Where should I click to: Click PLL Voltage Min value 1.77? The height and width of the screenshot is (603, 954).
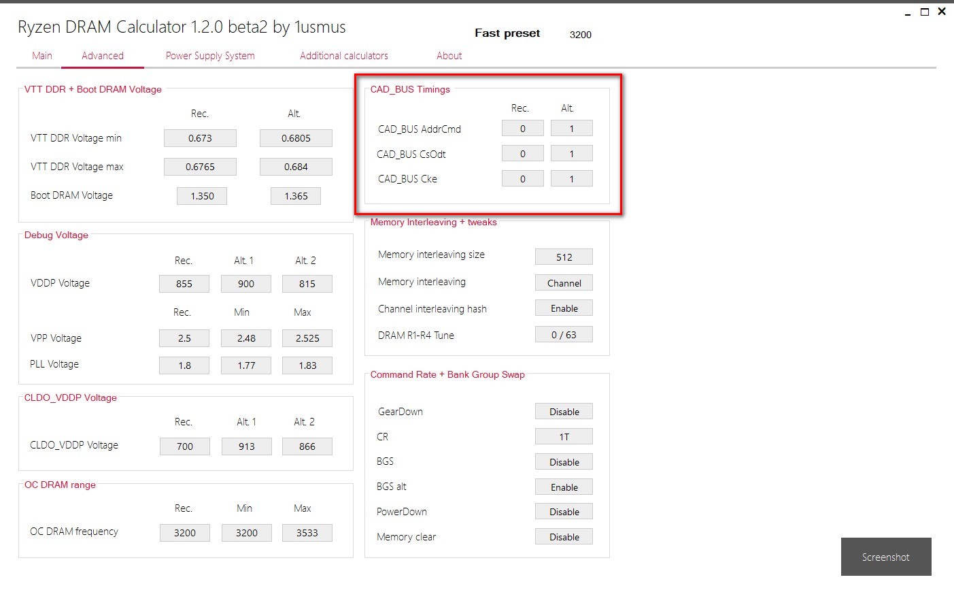(246, 365)
